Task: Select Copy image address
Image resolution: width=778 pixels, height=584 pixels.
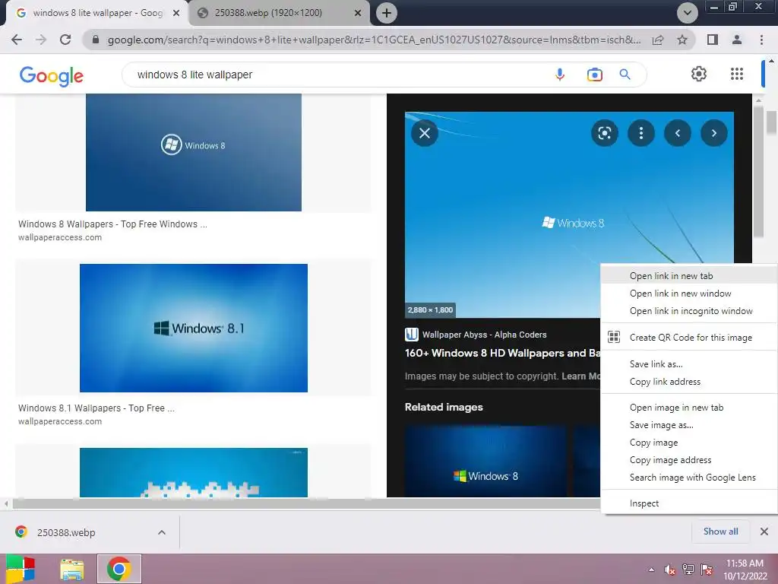Action: [x=688, y=460]
